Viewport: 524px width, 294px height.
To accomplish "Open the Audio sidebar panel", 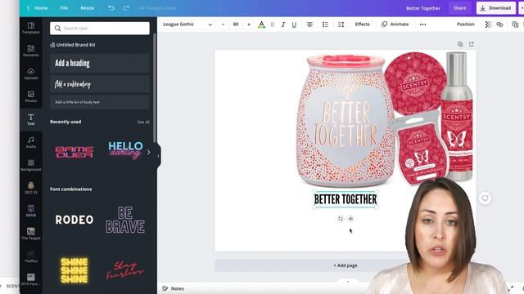I will tap(31, 142).
